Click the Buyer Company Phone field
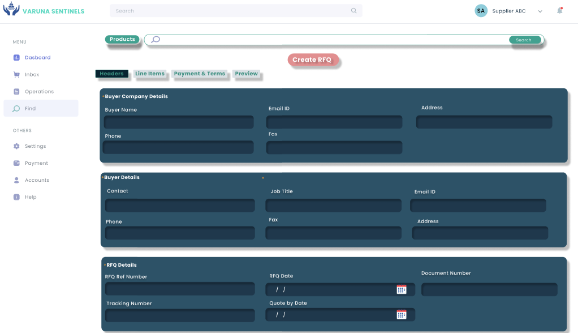578x333 pixels. [178, 147]
